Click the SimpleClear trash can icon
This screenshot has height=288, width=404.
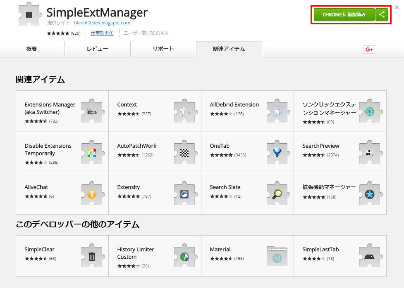93,256
